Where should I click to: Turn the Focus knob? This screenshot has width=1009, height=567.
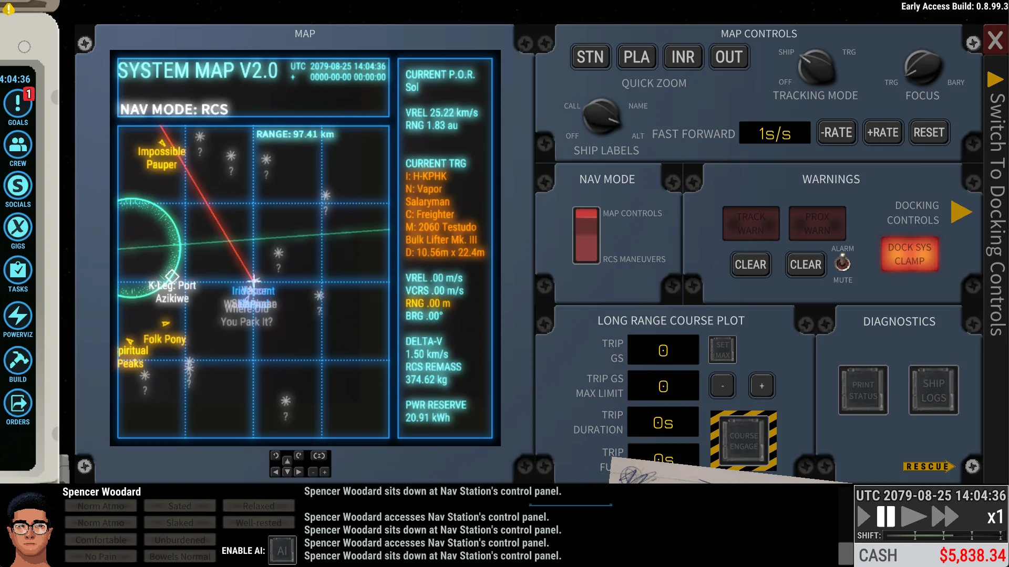[922, 67]
